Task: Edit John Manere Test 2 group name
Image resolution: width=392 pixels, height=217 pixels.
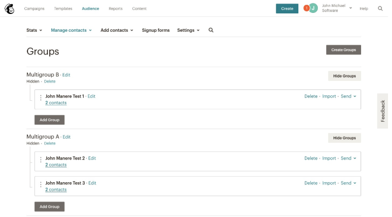Action: point(92,158)
